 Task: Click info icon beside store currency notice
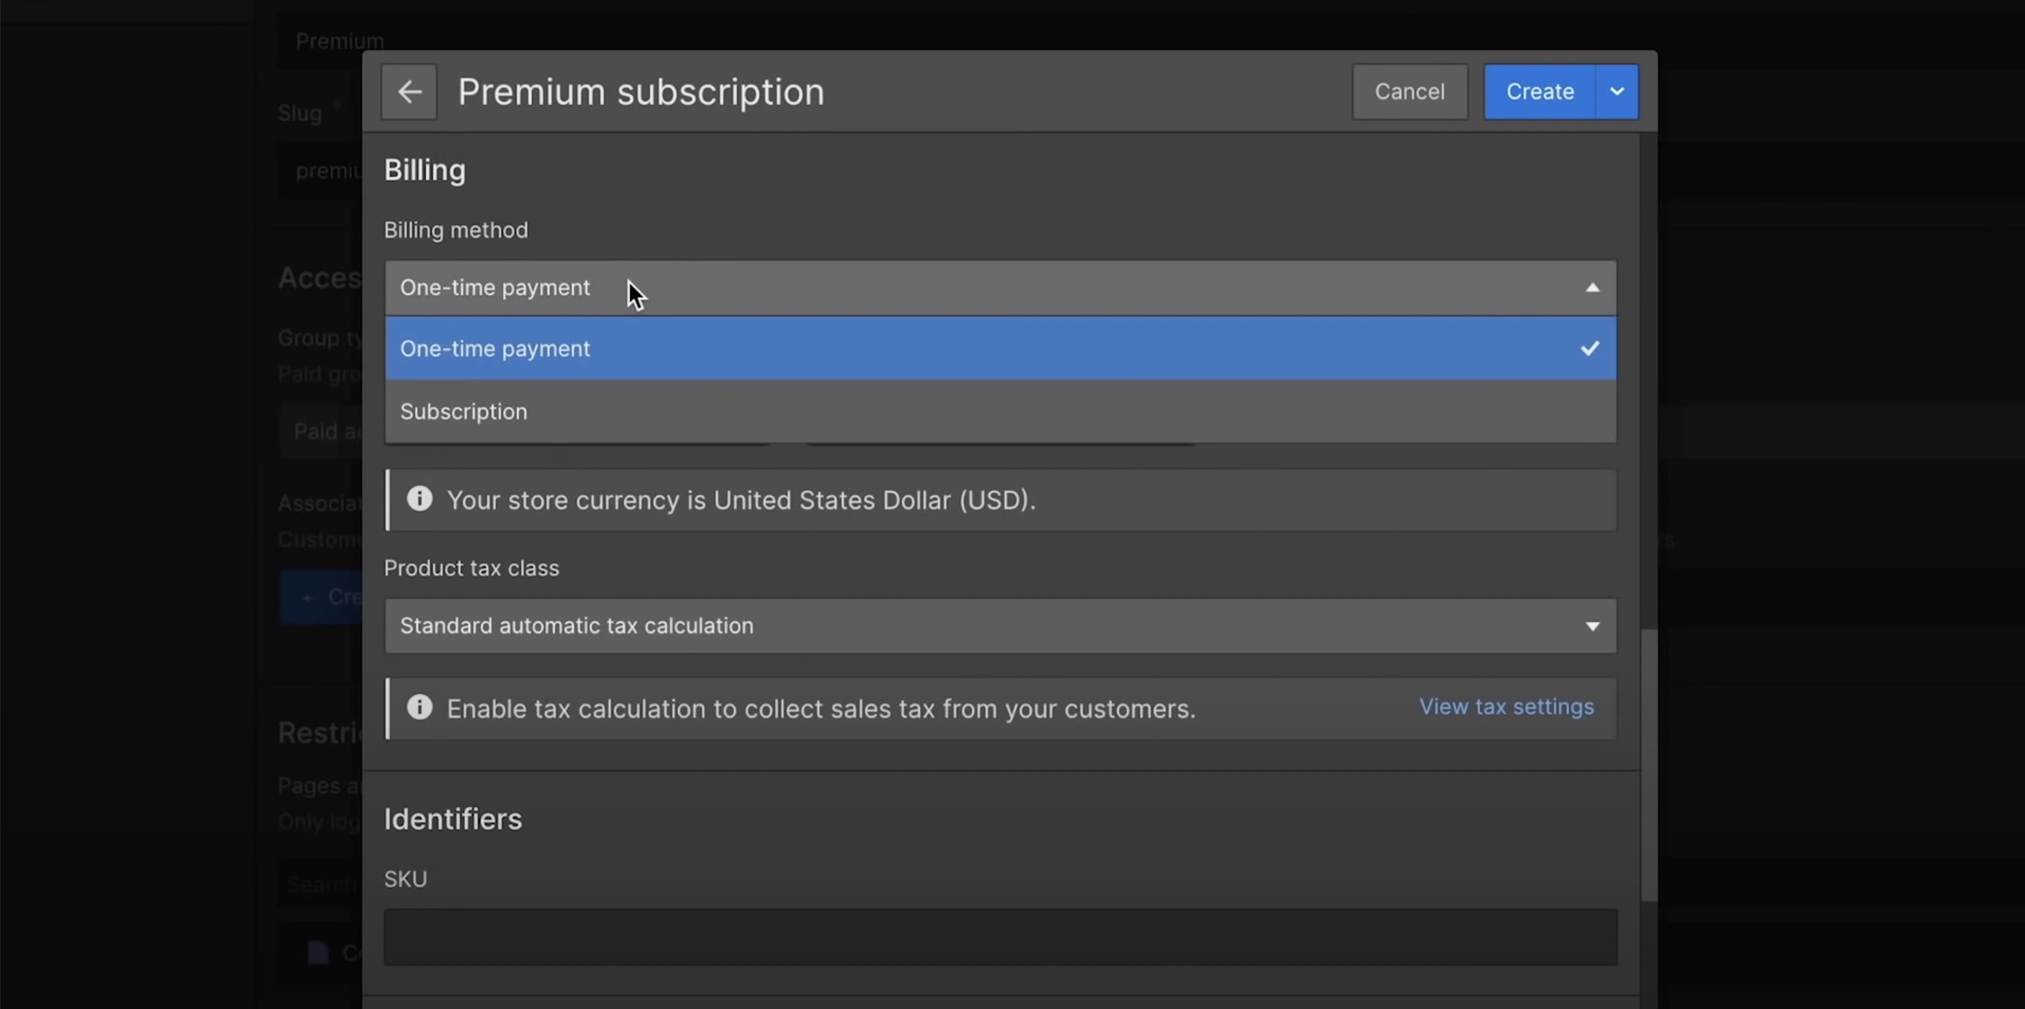pos(420,499)
